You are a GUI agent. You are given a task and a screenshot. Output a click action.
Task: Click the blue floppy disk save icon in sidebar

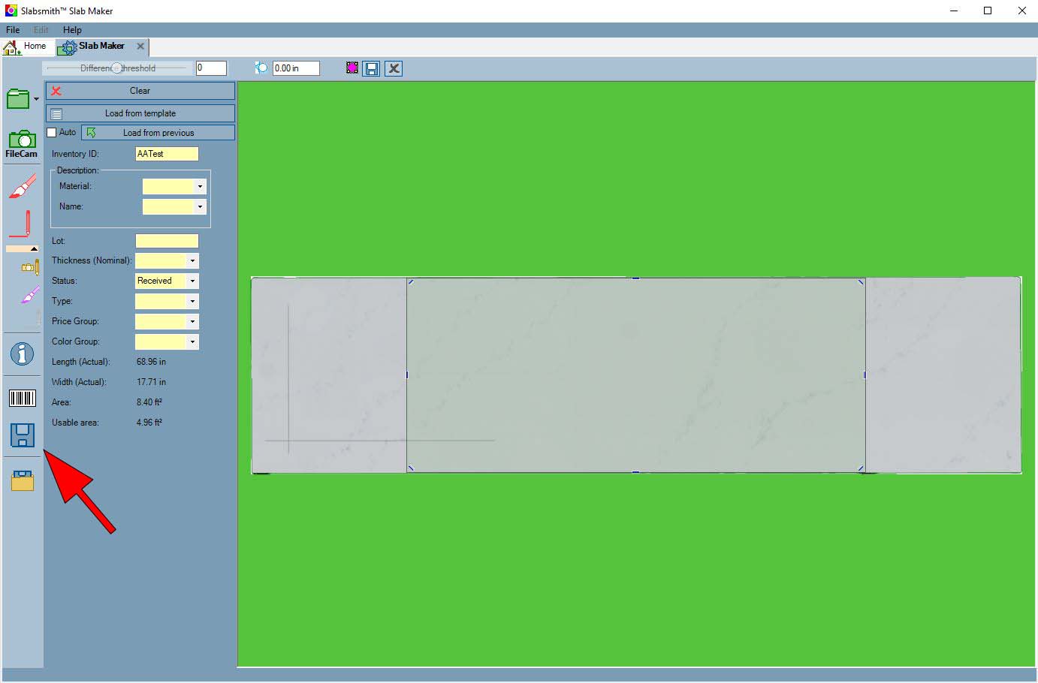22,435
